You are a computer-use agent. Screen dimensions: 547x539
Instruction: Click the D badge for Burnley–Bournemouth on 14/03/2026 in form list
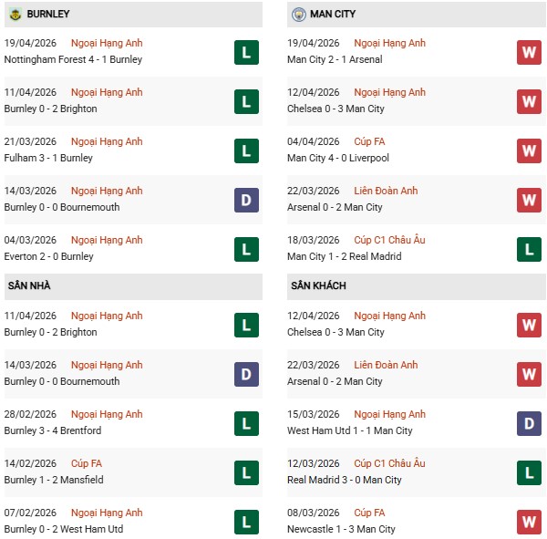click(x=246, y=200)
